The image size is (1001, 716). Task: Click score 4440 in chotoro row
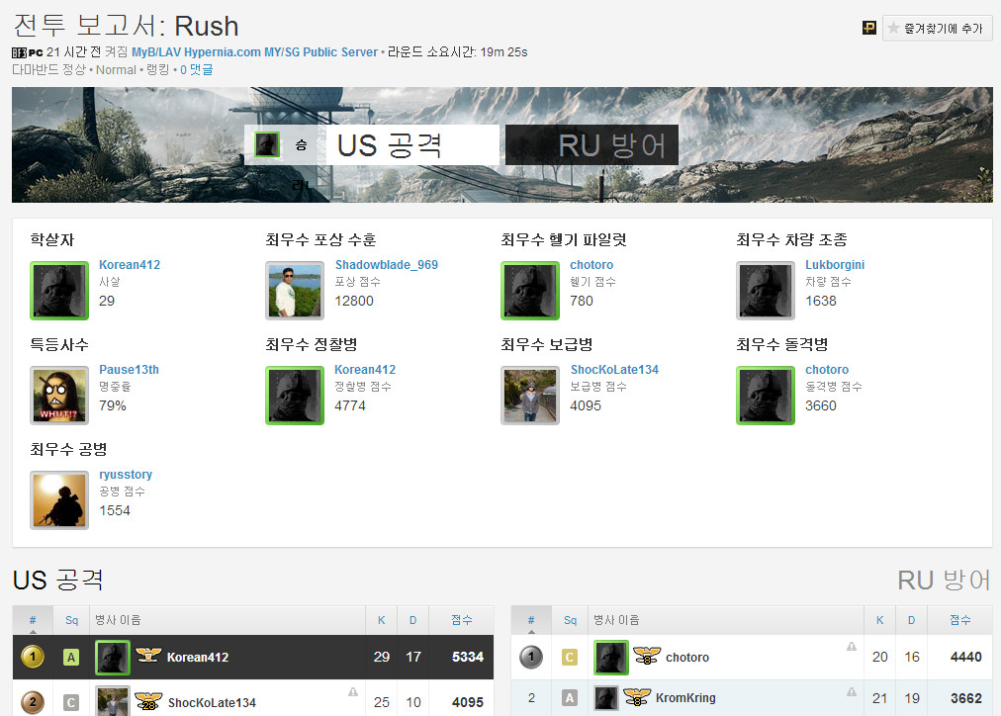click(966, 657)
